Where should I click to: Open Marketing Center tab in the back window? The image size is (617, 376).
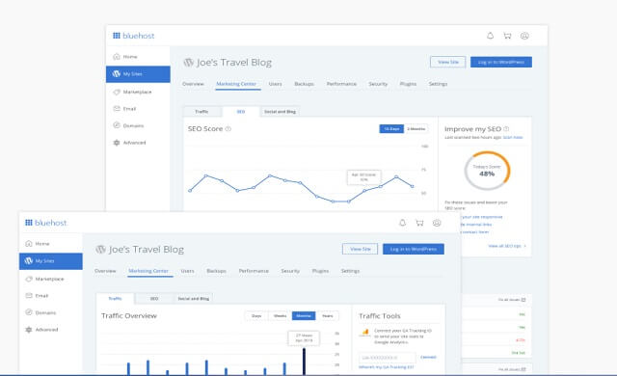(236, 84)
